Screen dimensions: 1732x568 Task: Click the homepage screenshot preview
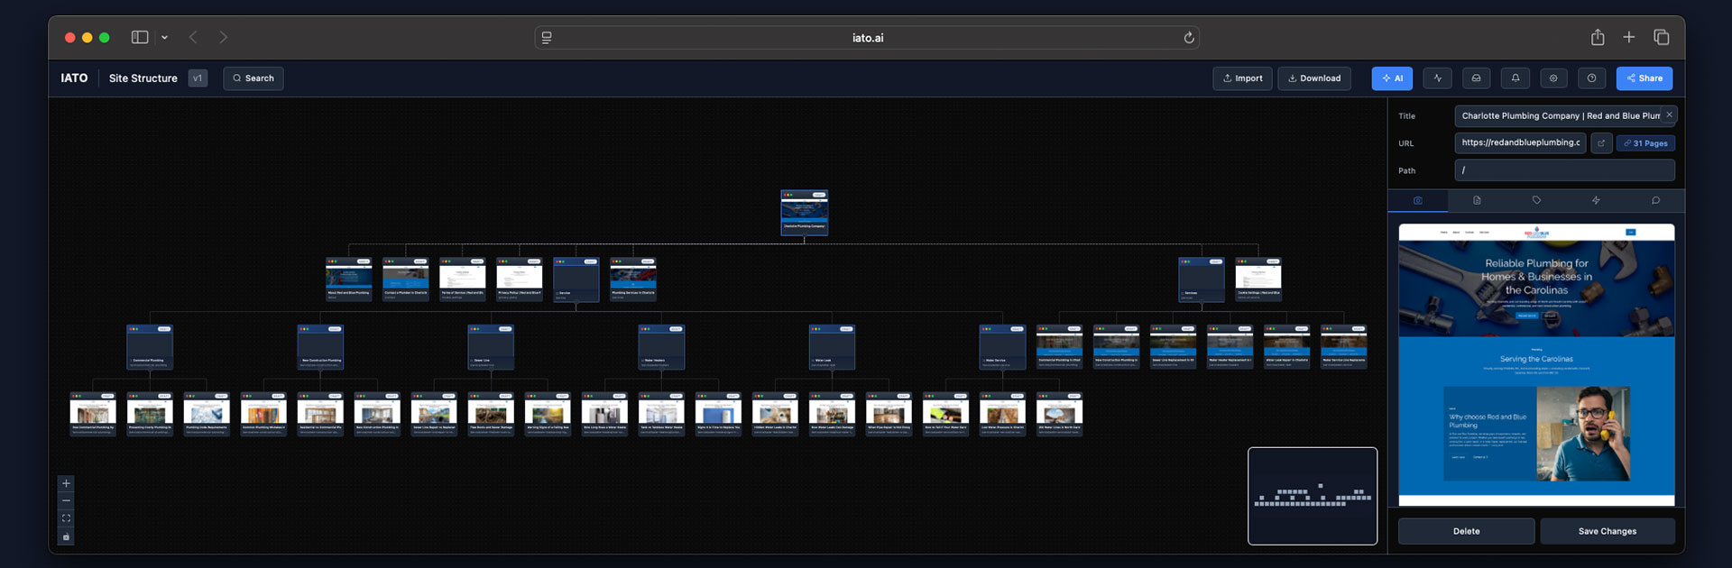click(1536, 365)
